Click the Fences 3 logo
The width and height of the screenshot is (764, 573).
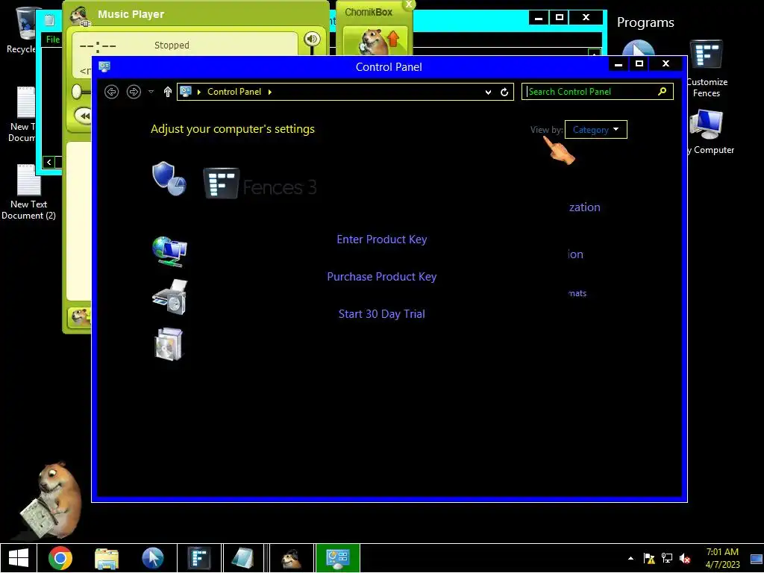click(x=260, y=184)
